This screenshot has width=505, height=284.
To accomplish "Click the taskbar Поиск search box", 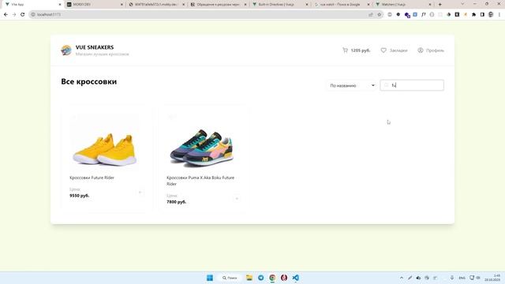I will coord(230,278).
